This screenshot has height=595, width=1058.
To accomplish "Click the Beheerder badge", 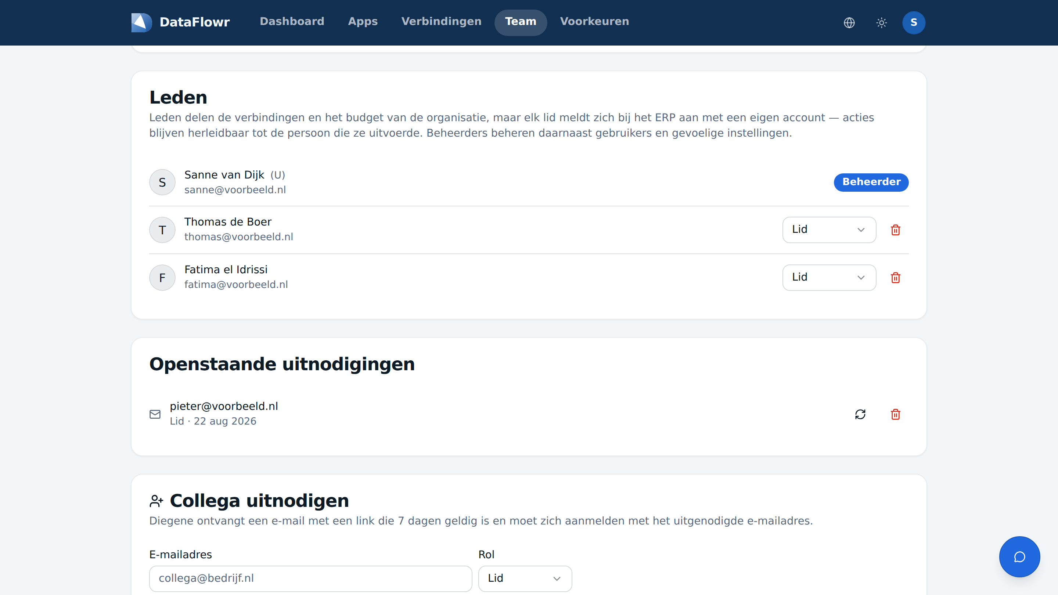I will coord(871,182).
